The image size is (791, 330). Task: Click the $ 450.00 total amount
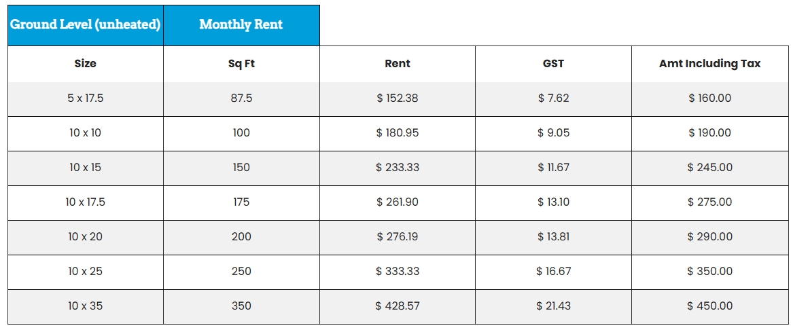[709, 306]
